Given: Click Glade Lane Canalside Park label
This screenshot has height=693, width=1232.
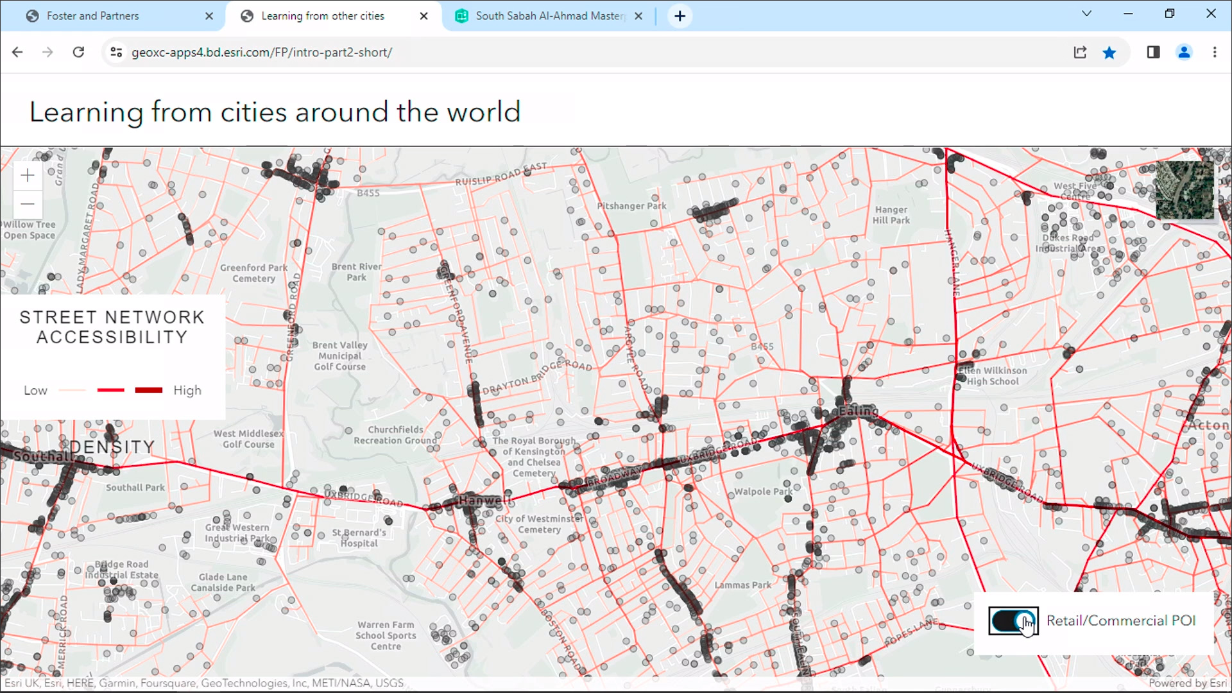Looking at the screenshot, I should pos(223,583).
